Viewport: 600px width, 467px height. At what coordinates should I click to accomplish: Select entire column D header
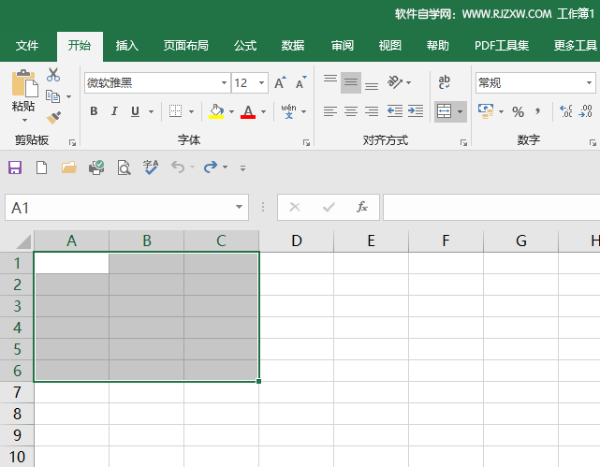[x=296, y=241]
